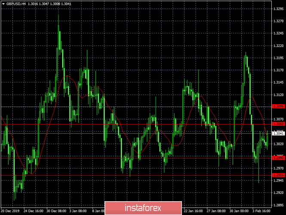Click the 1.3270 price scale value

point(279,21)
